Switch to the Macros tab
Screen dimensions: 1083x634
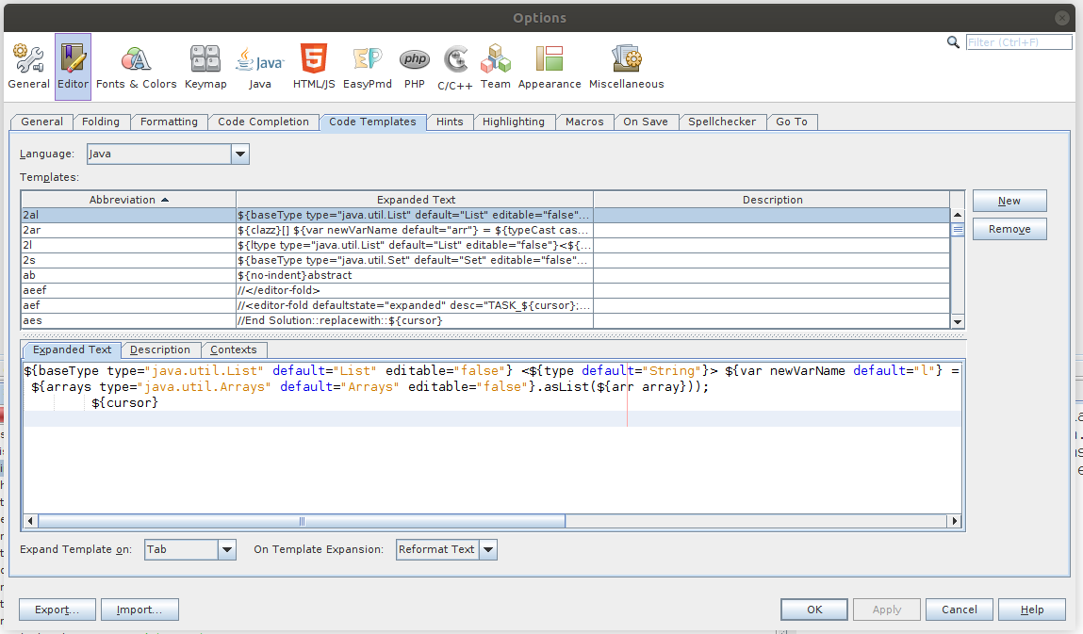pos(584,122)
